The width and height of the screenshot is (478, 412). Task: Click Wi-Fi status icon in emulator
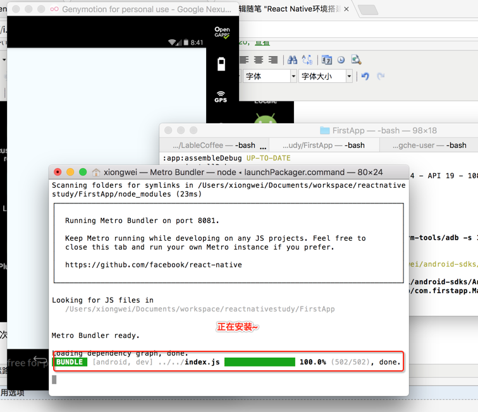point(172,42)
